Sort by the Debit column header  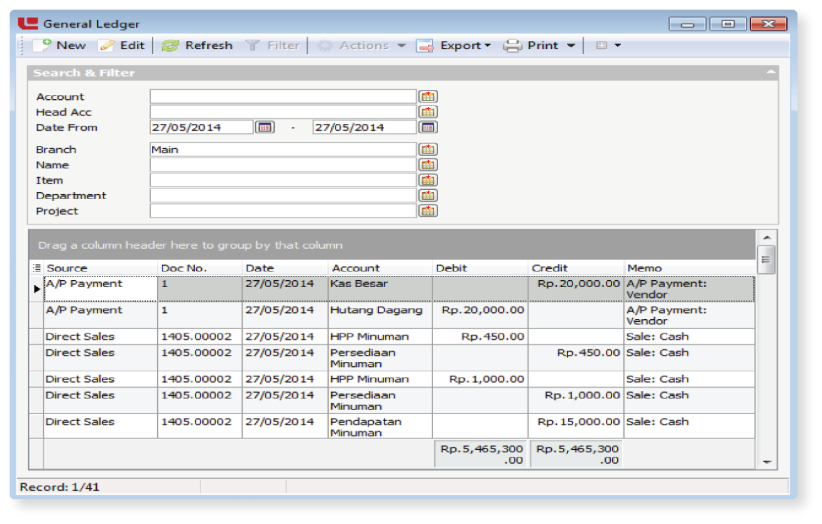click(x=480, y=268)
